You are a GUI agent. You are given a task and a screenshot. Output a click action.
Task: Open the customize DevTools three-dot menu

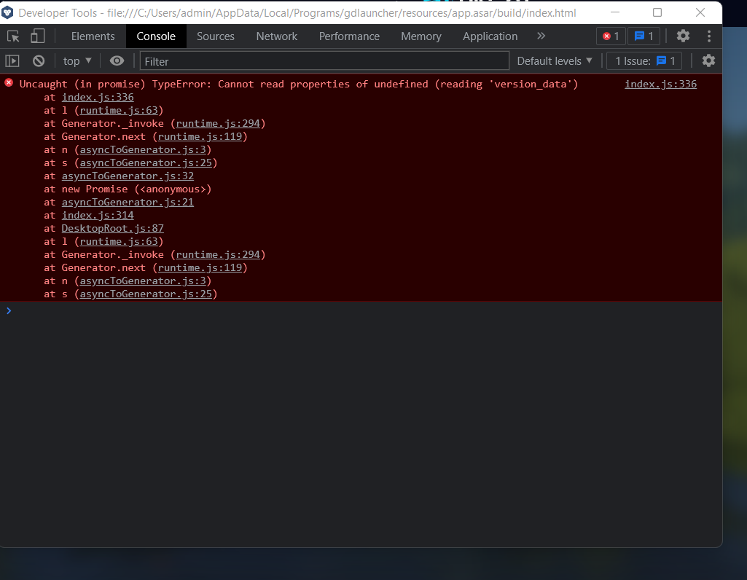pyautogui.click(x=708, y=35)
